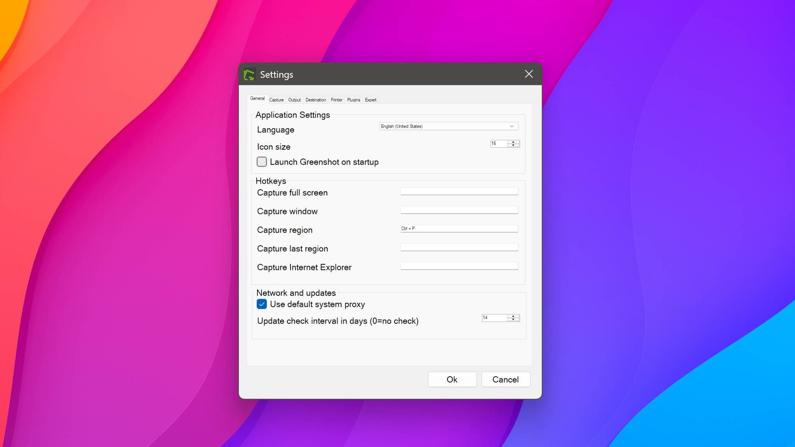Open the Language dropdown
This screenshot has height=447, width=795.
pyautogui.click(x=449, y=126)
